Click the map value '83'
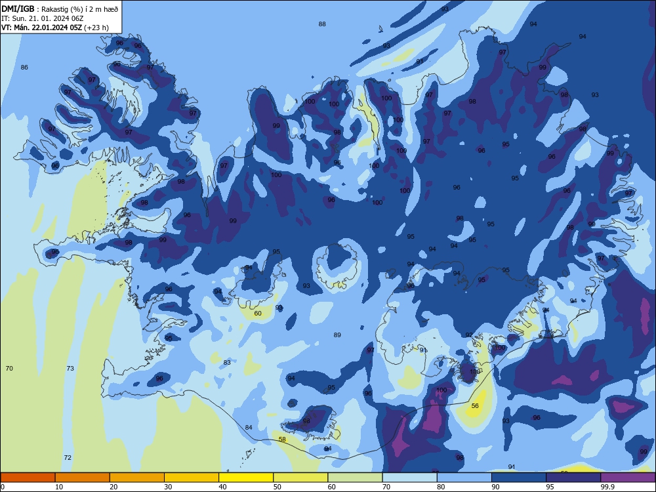This screenshot has width=656, height=492. click(227, 362)
